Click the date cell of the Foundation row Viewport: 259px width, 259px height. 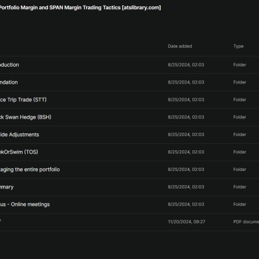186,82
